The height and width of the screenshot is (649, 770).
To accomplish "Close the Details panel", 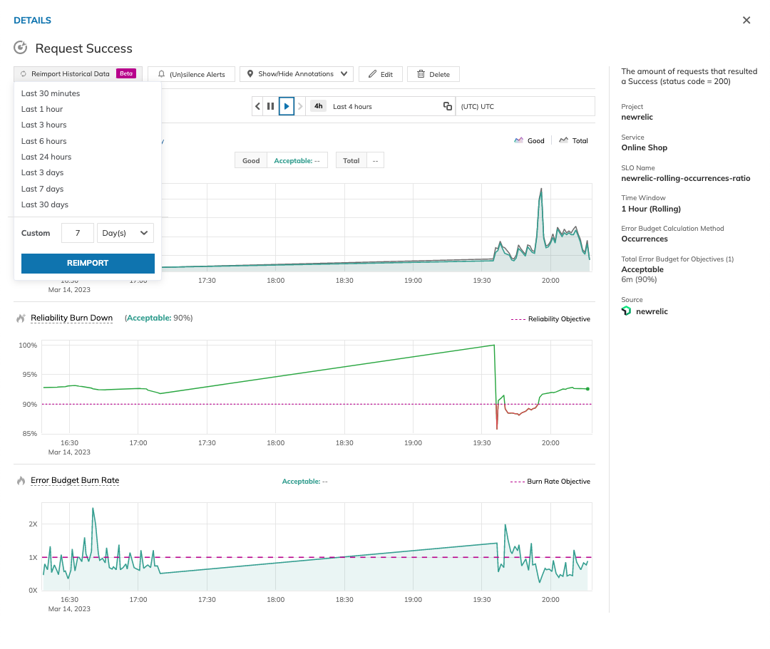I will 746,21.
